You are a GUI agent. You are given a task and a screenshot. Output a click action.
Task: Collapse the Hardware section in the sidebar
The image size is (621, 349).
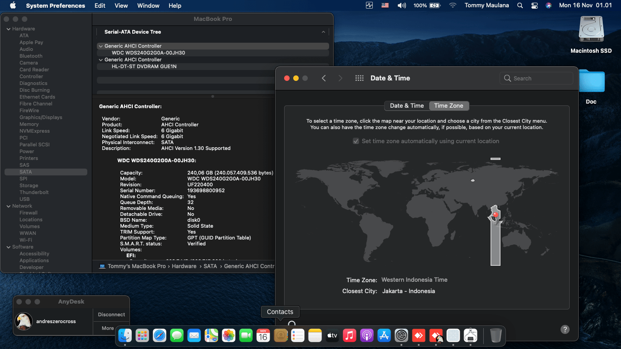pos(8,29)
